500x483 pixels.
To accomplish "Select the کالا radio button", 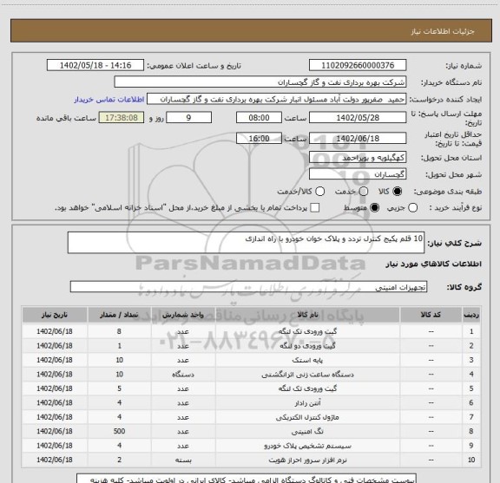I will tap(398, 191).
